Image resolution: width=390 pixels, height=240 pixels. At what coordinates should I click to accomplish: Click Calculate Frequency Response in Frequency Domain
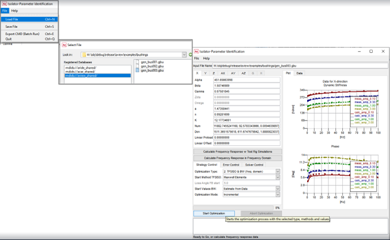pos(238,158)
